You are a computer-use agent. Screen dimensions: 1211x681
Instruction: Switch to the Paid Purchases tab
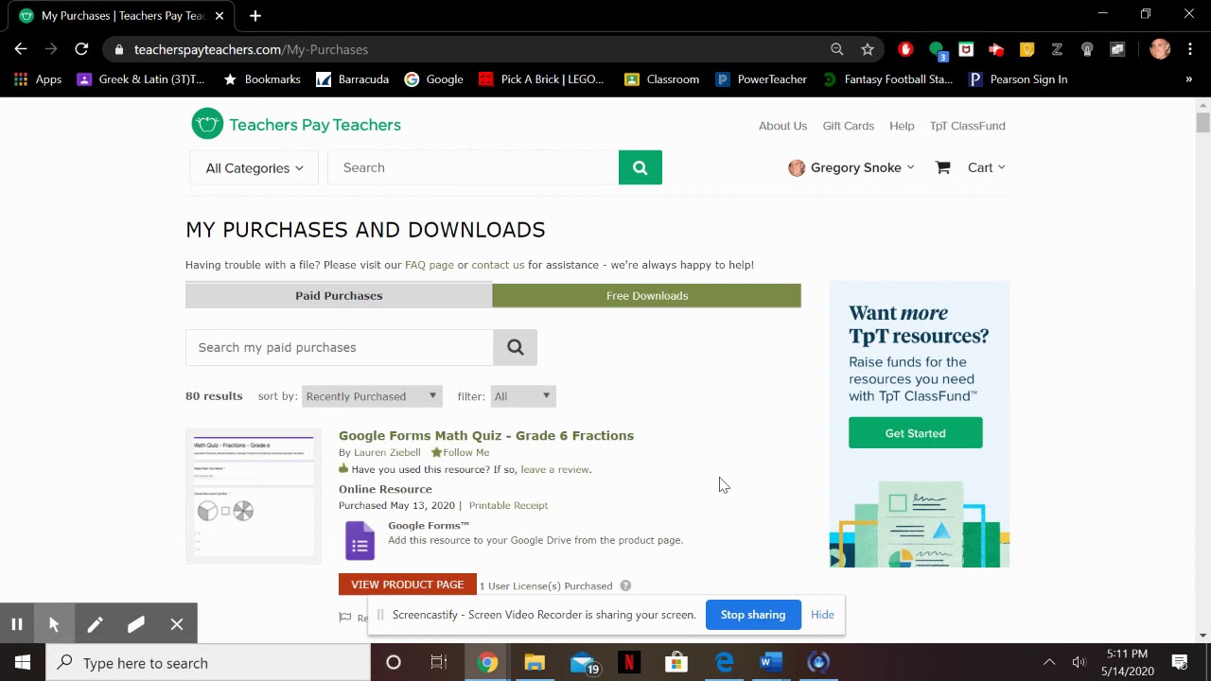click(339, 295)
